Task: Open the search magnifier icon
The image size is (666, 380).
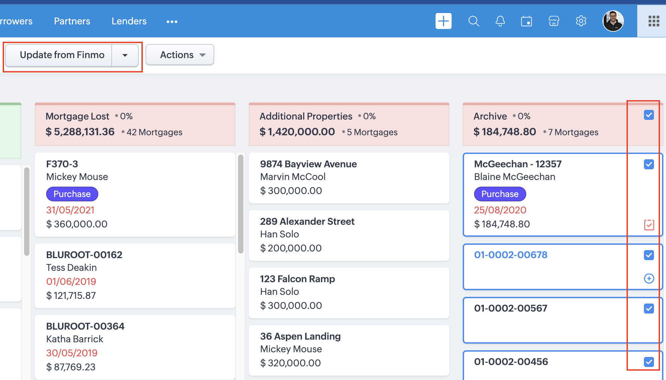Action: 473,21
